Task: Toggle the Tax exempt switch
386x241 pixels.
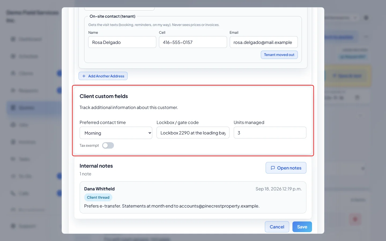Action: 108,145
